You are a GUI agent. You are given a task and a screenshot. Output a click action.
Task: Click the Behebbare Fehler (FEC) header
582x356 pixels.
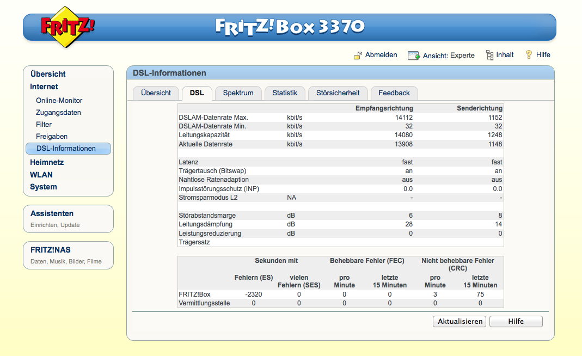(x=367, y=261)
